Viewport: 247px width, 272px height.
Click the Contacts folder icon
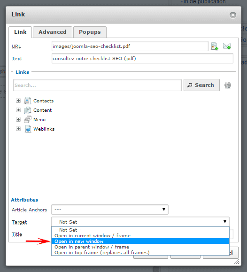[x=27, y=101]
